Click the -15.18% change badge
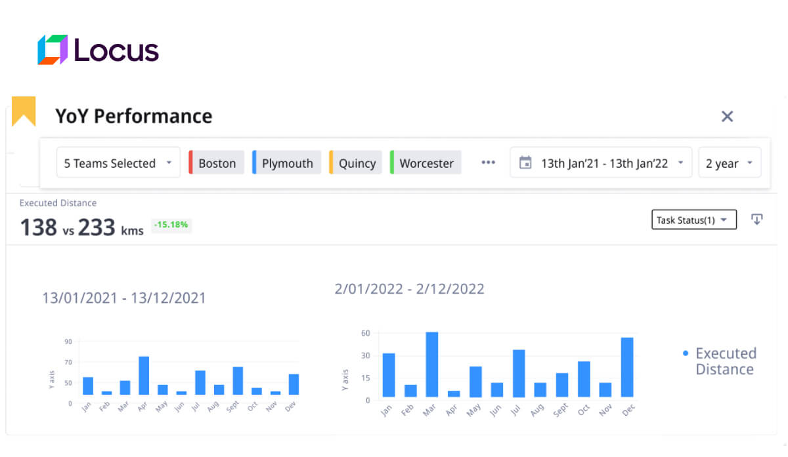This screenshot has width=788, height=457. pos(171,225)
